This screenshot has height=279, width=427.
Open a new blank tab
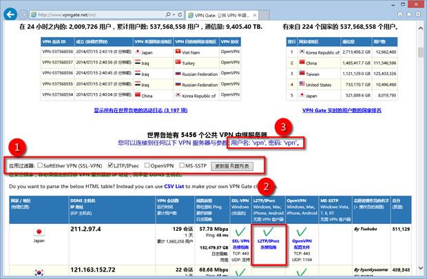pyautogui.click(x=264, y=15)
